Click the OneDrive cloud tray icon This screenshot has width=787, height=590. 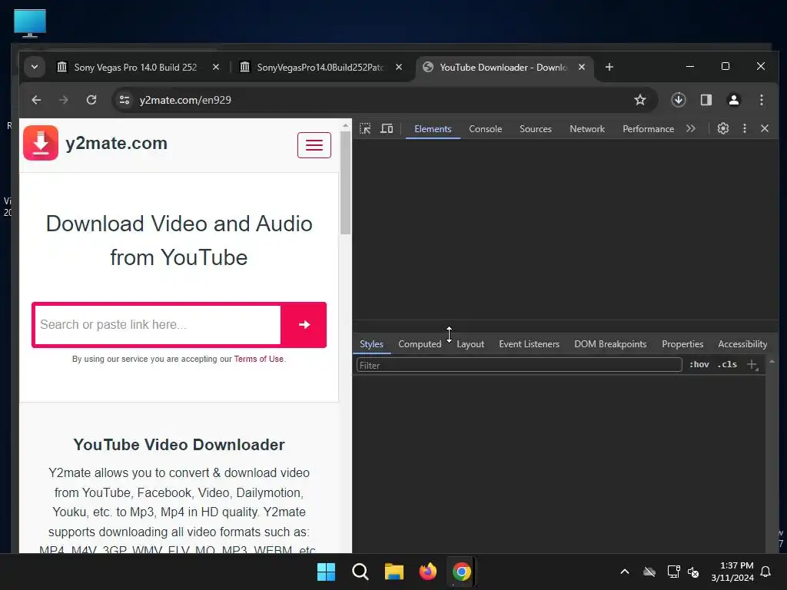[x=649, y=572]
